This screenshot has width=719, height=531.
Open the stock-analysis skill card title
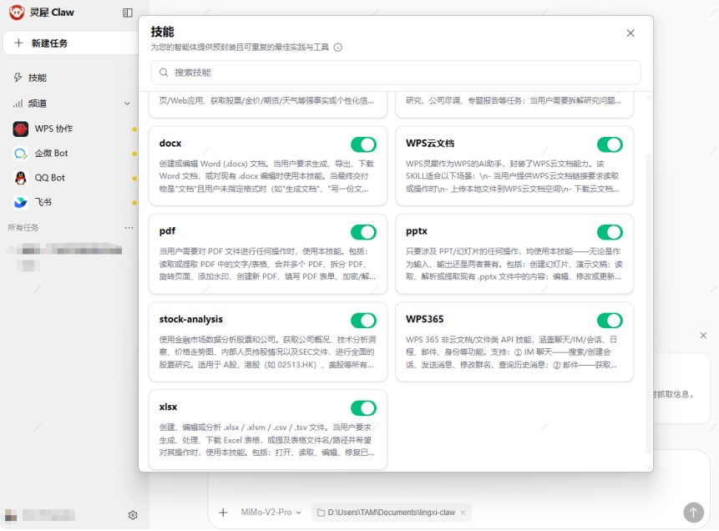point(190,319)
